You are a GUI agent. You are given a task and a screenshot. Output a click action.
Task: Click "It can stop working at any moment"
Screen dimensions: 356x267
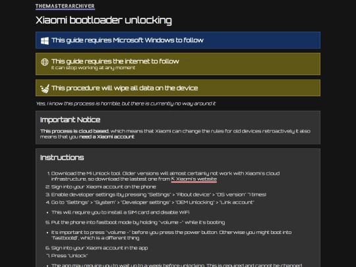[x=93, y=68]
